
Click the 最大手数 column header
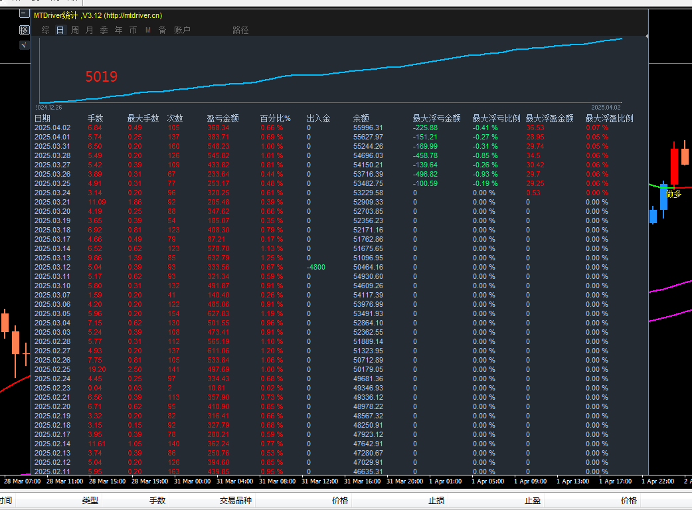pos(143,118)
